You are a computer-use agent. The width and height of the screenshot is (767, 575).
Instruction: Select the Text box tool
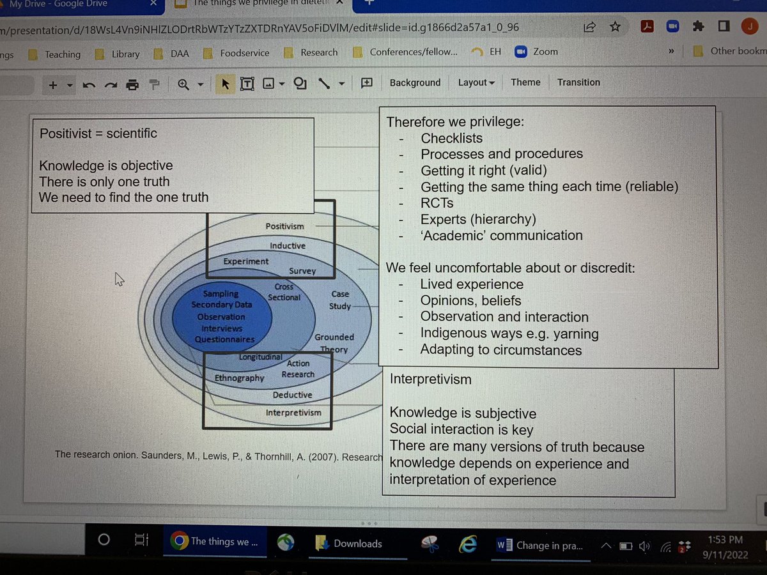coord(247,83)
